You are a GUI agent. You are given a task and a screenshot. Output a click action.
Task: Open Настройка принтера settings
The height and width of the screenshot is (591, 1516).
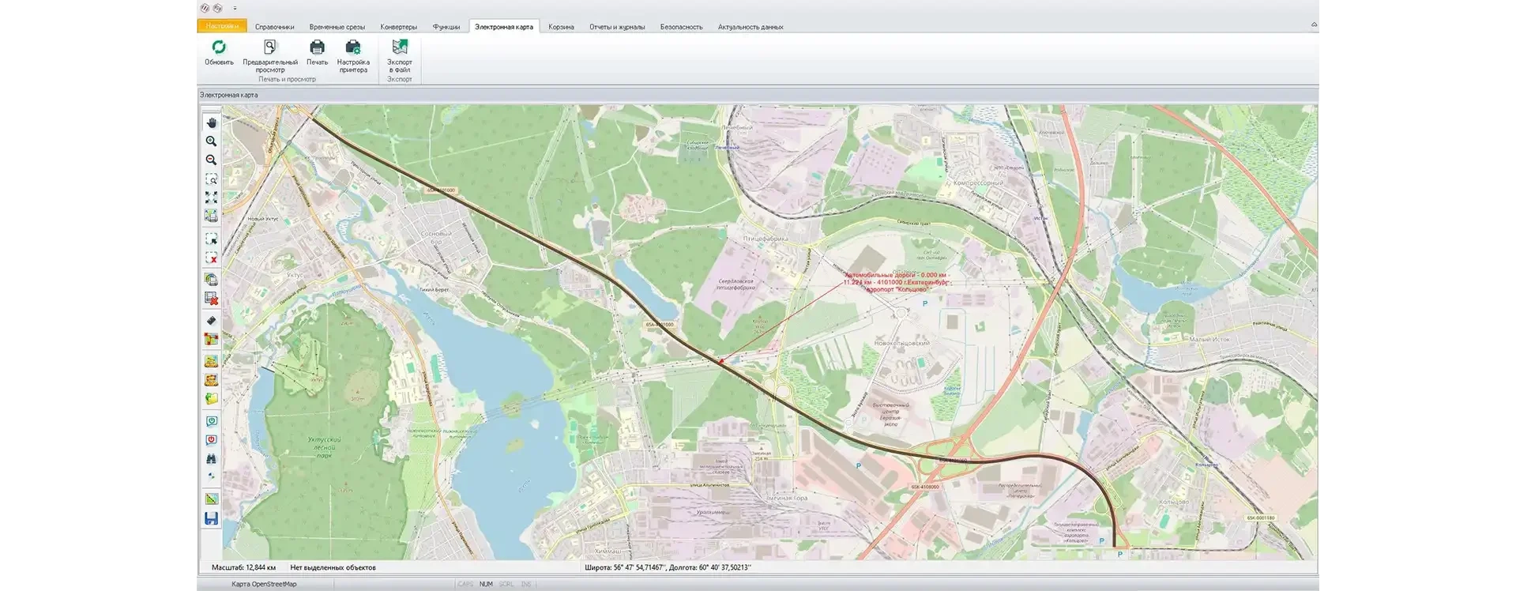[x=353, y=55]
